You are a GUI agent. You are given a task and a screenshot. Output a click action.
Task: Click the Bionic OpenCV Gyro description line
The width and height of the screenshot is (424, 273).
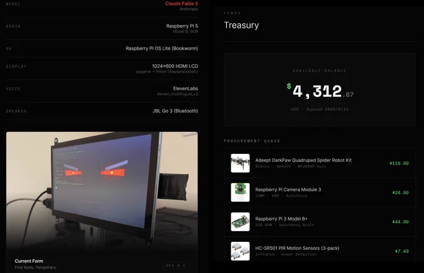[291, 166]
